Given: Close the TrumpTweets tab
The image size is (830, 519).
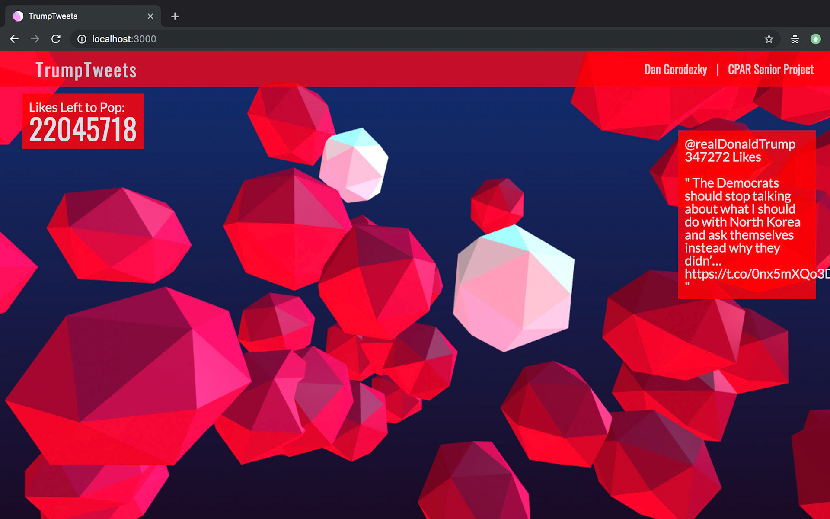Looking at the screenshot, I should (x=150, y=16).
